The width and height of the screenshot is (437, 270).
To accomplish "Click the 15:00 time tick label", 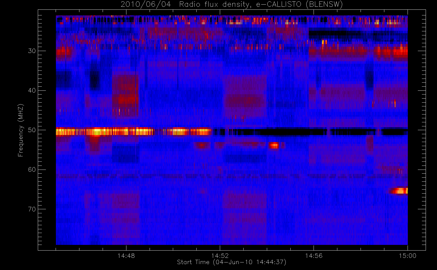I will point(408,256).
